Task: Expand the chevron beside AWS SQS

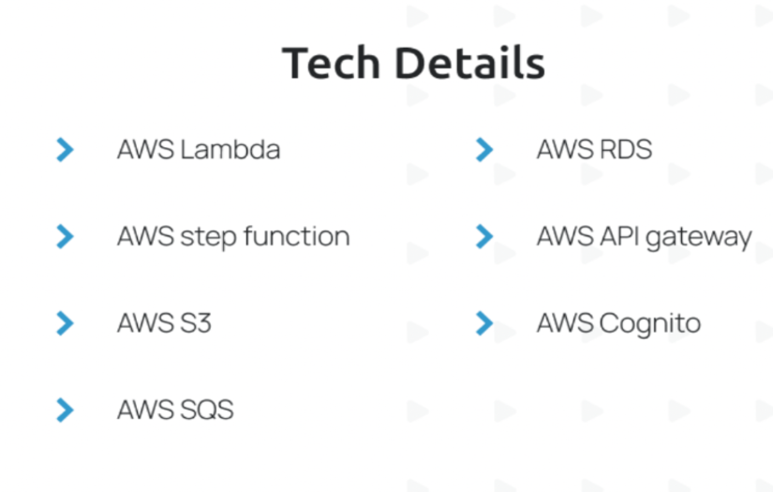Action: pyautogui.click(x=65, y=410)
